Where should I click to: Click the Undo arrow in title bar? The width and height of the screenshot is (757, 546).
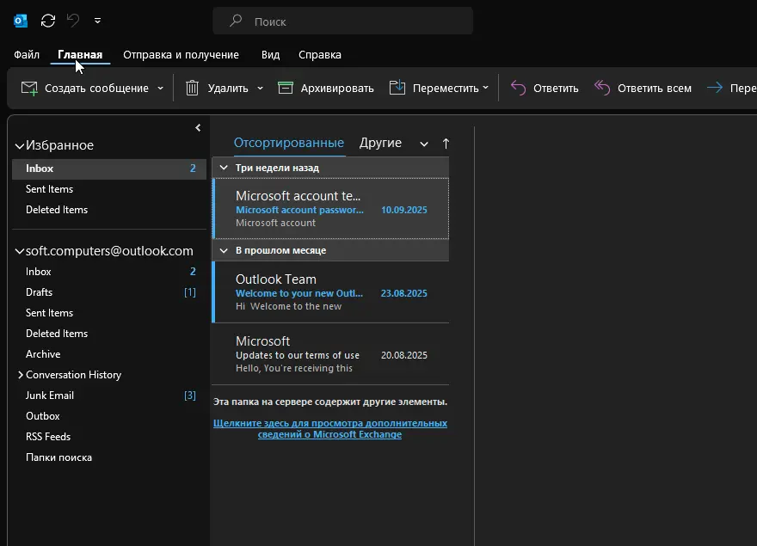click(x=73, y=21)
